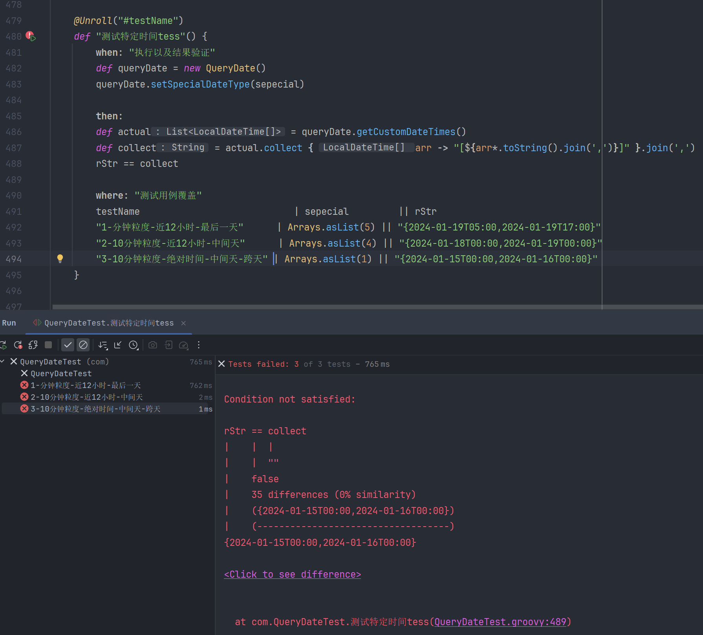Open the profiler gauge dropdown
The image size is (703, 635).
pos(183,345)
